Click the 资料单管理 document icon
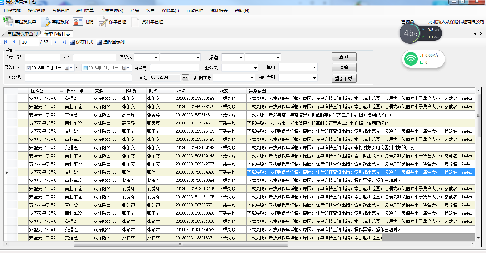This screenshot has height=253, width=486. (x=135, y=22)
